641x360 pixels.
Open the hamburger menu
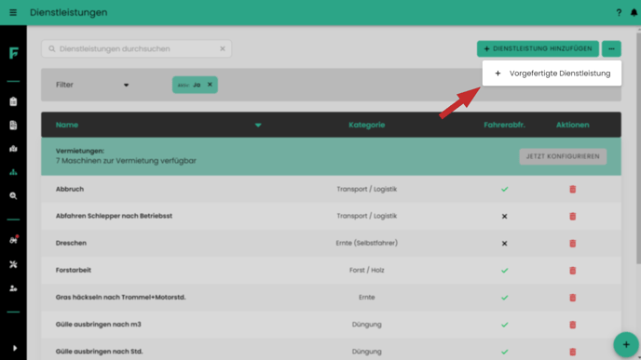13,13
